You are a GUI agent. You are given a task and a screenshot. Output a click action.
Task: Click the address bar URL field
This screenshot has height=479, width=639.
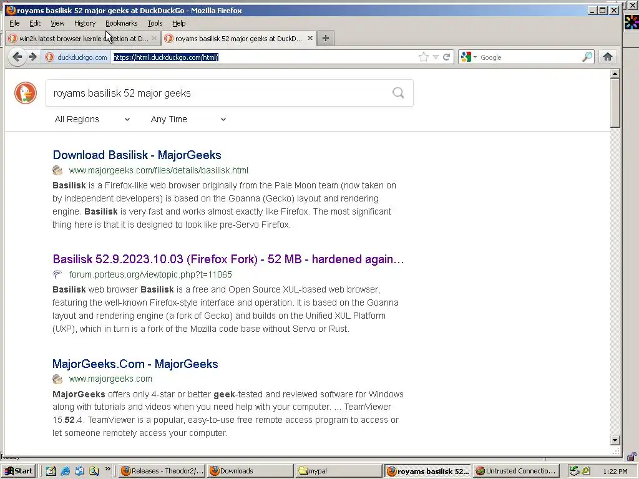[263, 57]
